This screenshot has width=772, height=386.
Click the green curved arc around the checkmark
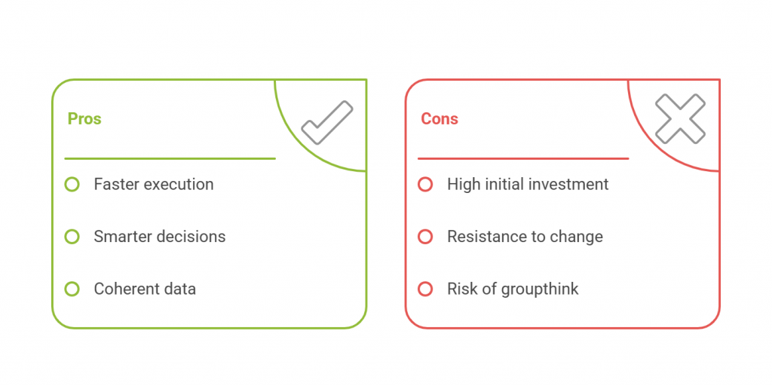click(x=290, y=139)
